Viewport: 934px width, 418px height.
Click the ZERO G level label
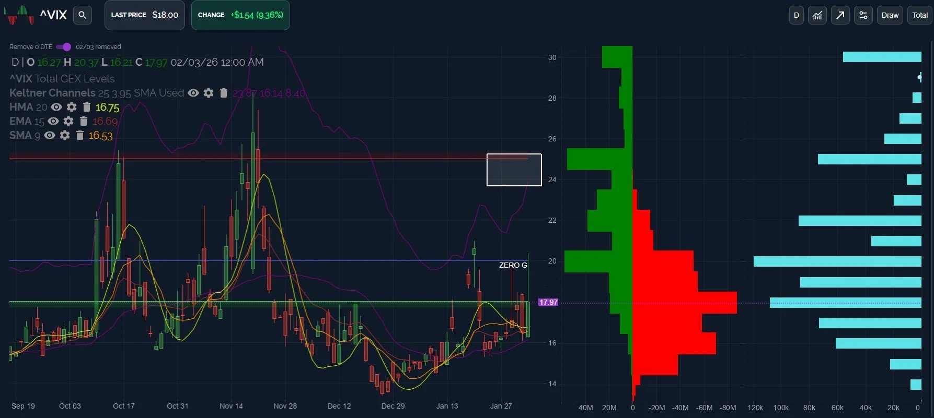click(x=513, y=265)
